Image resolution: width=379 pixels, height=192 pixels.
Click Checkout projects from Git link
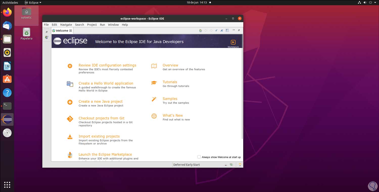click(x=101, y=118)
